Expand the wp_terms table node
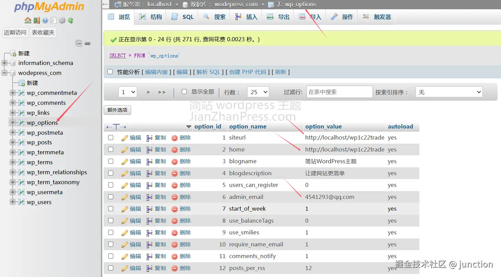501x277 pixels. [13, 162]
